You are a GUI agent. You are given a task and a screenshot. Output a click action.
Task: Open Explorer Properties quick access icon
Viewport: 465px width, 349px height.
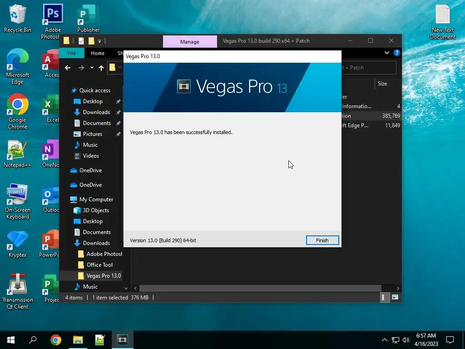point(81,41)
